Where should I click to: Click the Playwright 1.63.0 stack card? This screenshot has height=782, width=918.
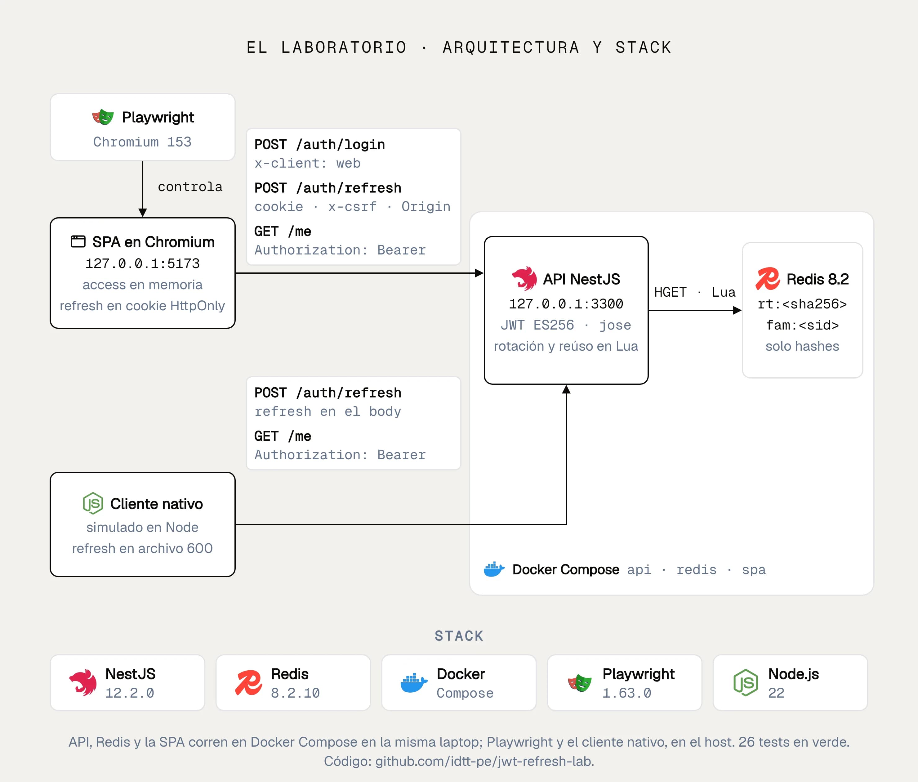point(625,683)
